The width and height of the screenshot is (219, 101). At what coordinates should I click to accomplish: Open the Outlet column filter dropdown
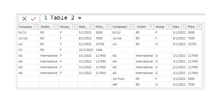click(x=151, y=27)
